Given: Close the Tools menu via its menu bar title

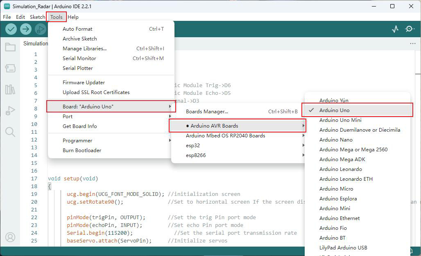Looking at the screenshot, I should (57, 17).
